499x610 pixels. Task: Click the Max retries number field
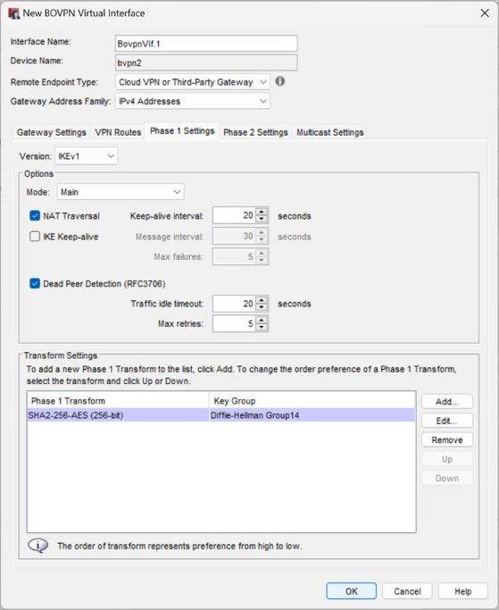pyautogui.click(x=234, y=323)
